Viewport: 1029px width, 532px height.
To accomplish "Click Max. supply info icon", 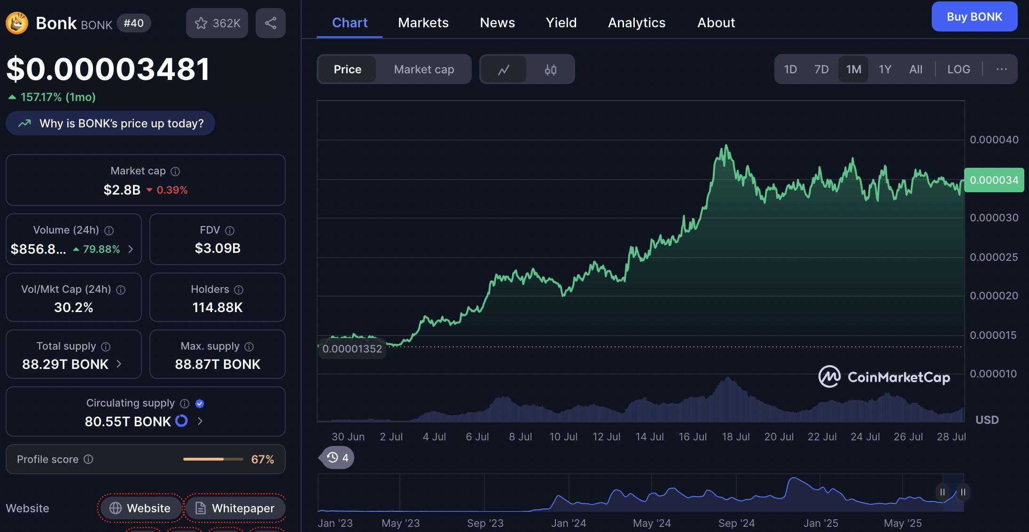I will point(249,347).
